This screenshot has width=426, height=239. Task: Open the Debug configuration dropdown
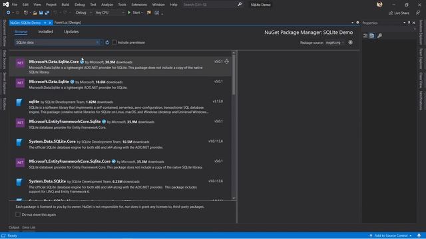pos(83,13)
